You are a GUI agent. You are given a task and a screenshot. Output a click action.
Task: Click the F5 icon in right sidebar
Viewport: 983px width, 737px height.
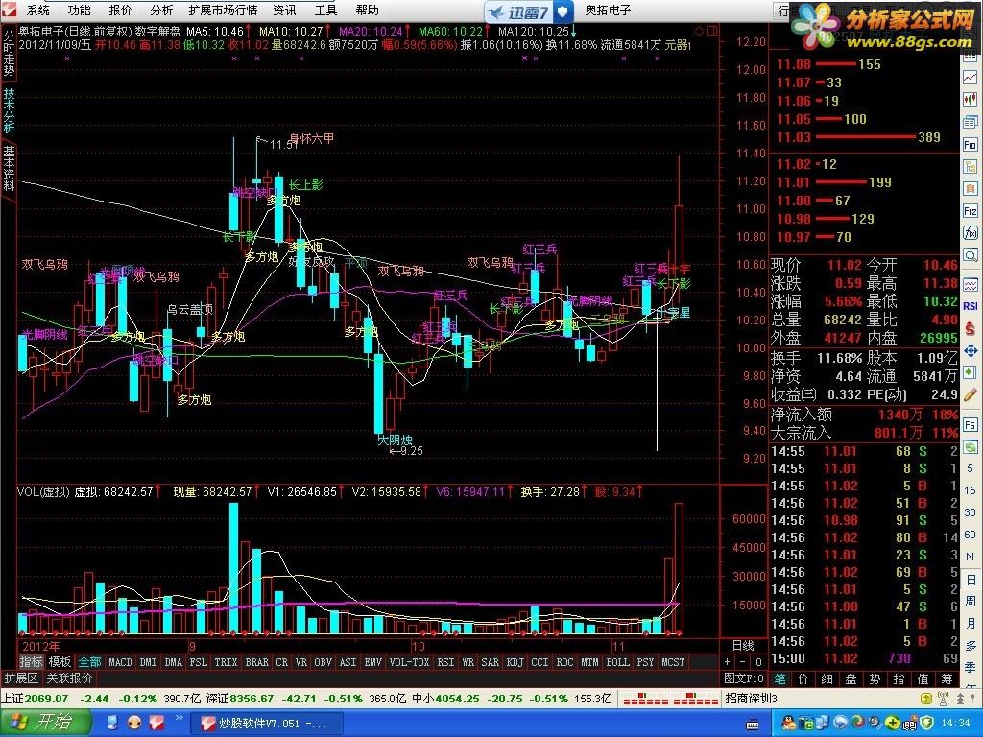[970, 424]
